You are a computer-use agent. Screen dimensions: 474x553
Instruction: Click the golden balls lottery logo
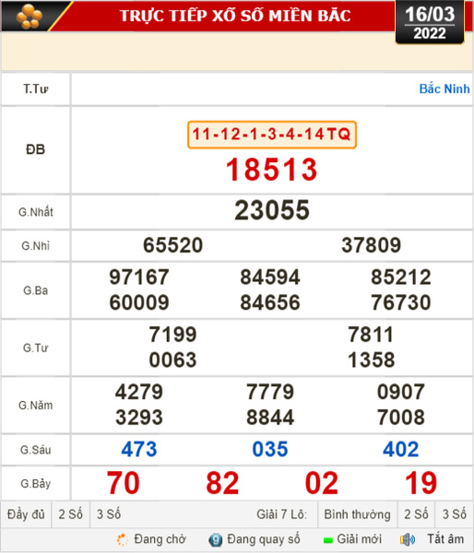30,17
